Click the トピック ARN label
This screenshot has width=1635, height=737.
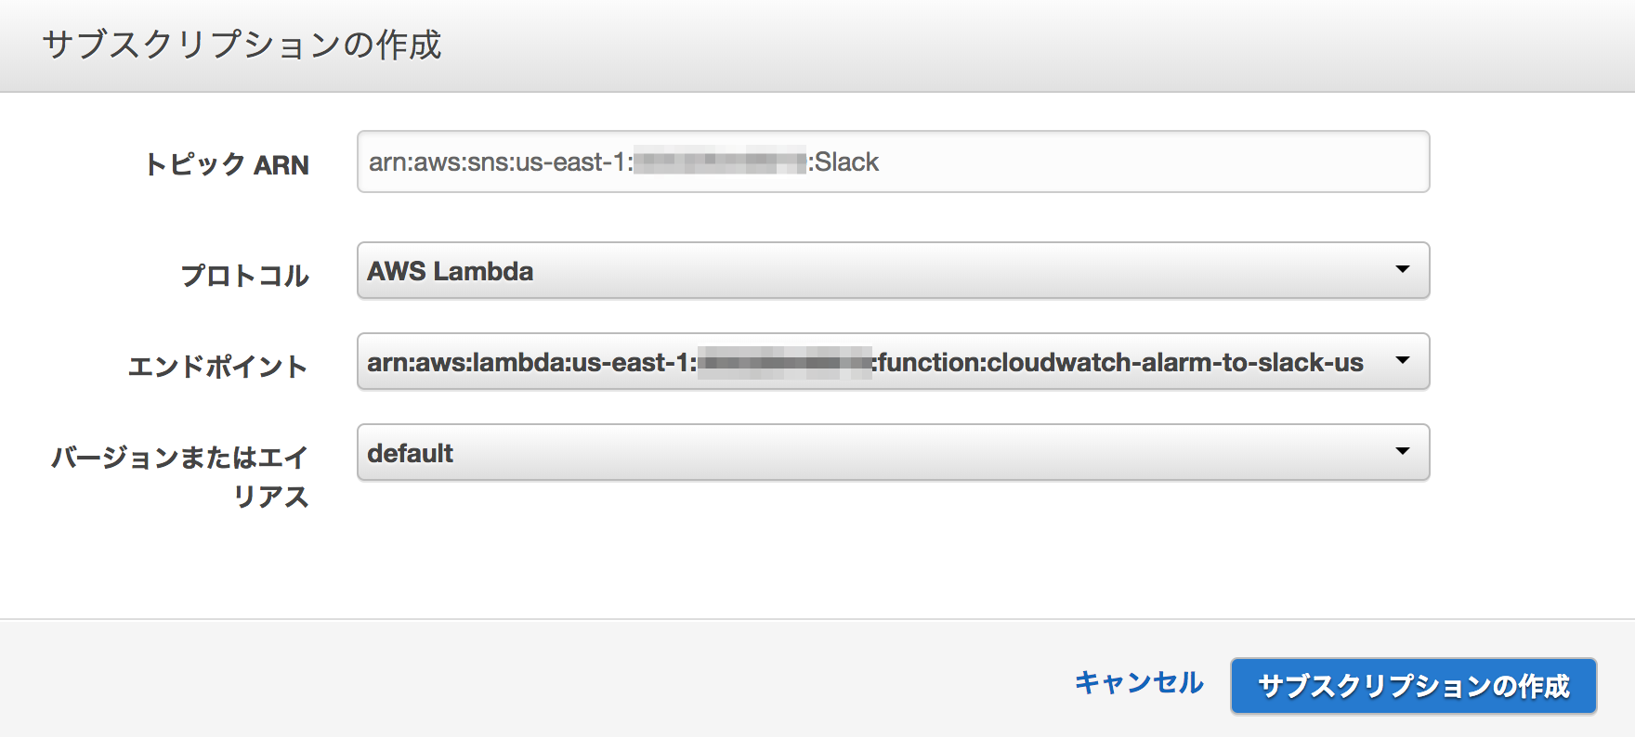[227, 164]
